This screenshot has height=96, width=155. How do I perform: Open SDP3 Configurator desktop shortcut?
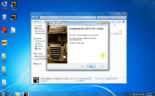click(x=13, y=6)
